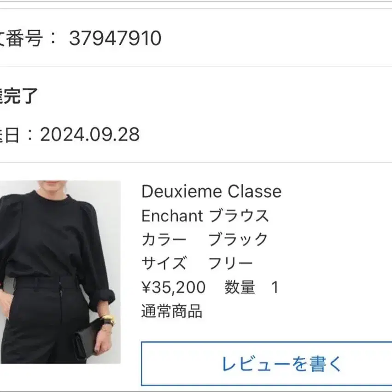This screenshot has width=392, height=392.
Task: Click order number 37947910
Action: [115, 38]
